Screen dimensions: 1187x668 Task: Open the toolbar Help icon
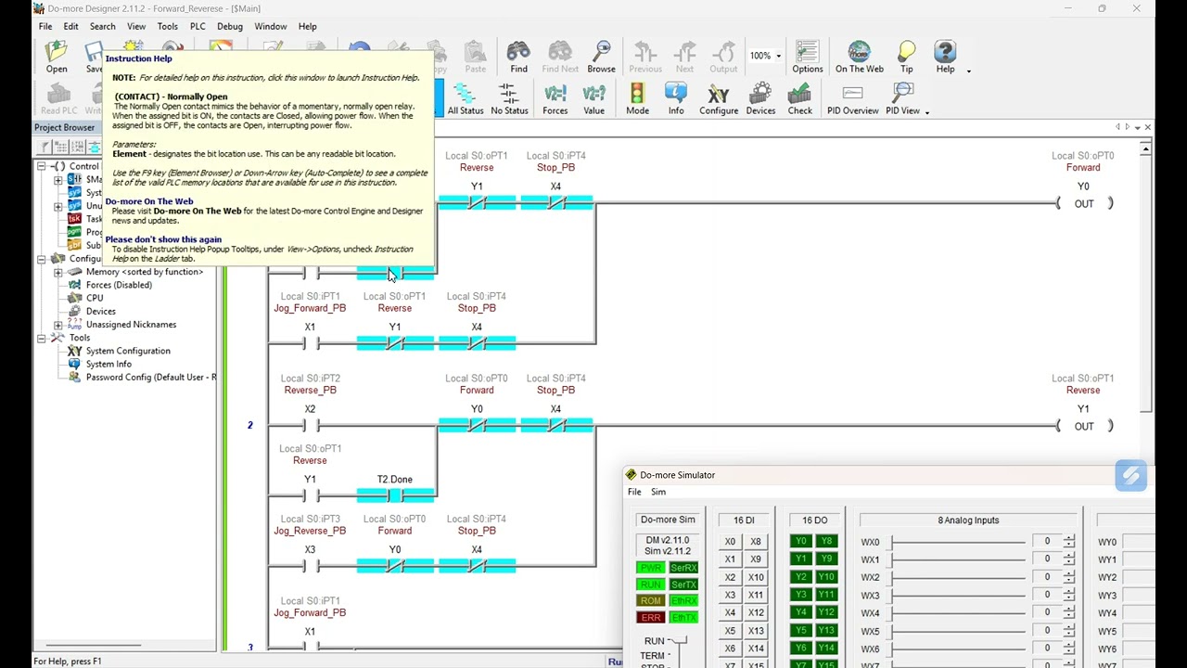point(945,58)
